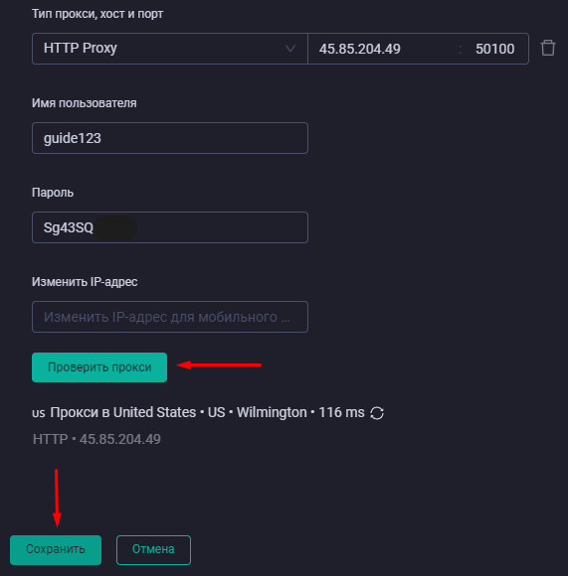This screenshot has width=568, height=576.
Task: Focus the host field showing 45.85.204.49
Action: (384, 49)
